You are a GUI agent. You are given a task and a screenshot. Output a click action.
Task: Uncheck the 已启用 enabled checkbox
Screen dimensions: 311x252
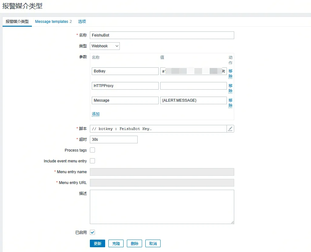92,232
